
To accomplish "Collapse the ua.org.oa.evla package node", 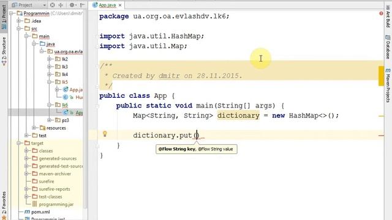I will tap(42, 51).
